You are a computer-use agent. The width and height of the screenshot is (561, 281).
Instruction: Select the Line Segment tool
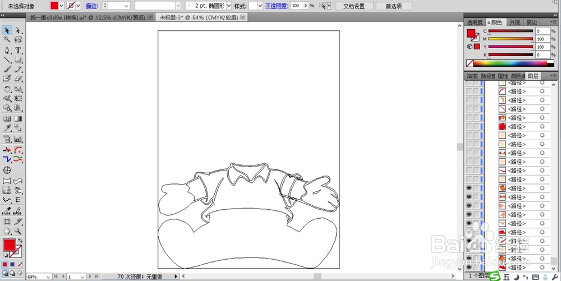click(x=7, y=59)
